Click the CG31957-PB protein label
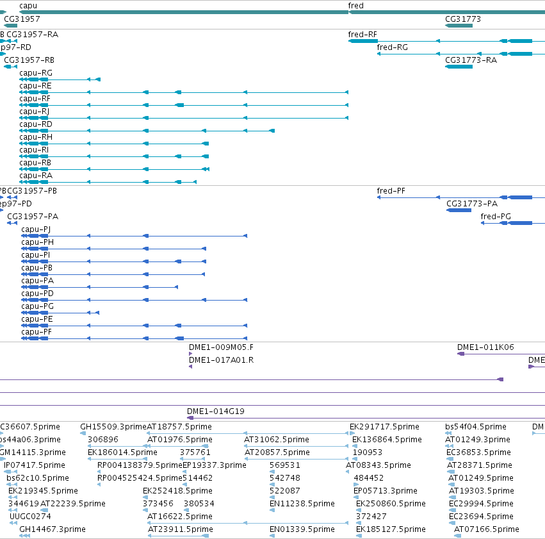This screenshot has height=539, width=545. click(x=32, y=191)
